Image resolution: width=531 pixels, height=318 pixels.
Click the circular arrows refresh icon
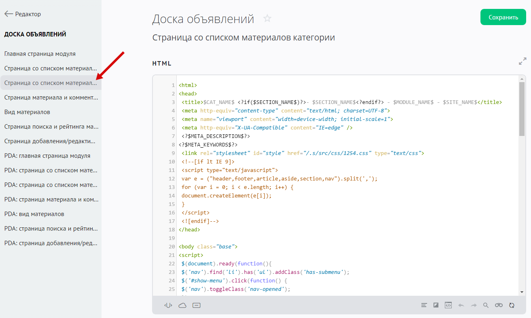[x=512, y=305]
